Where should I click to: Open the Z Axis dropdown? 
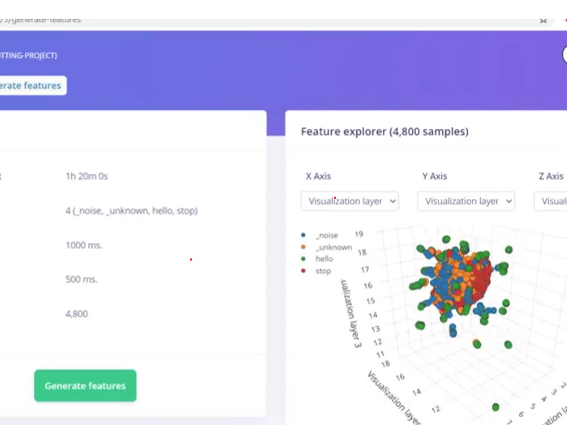(551, 201)
